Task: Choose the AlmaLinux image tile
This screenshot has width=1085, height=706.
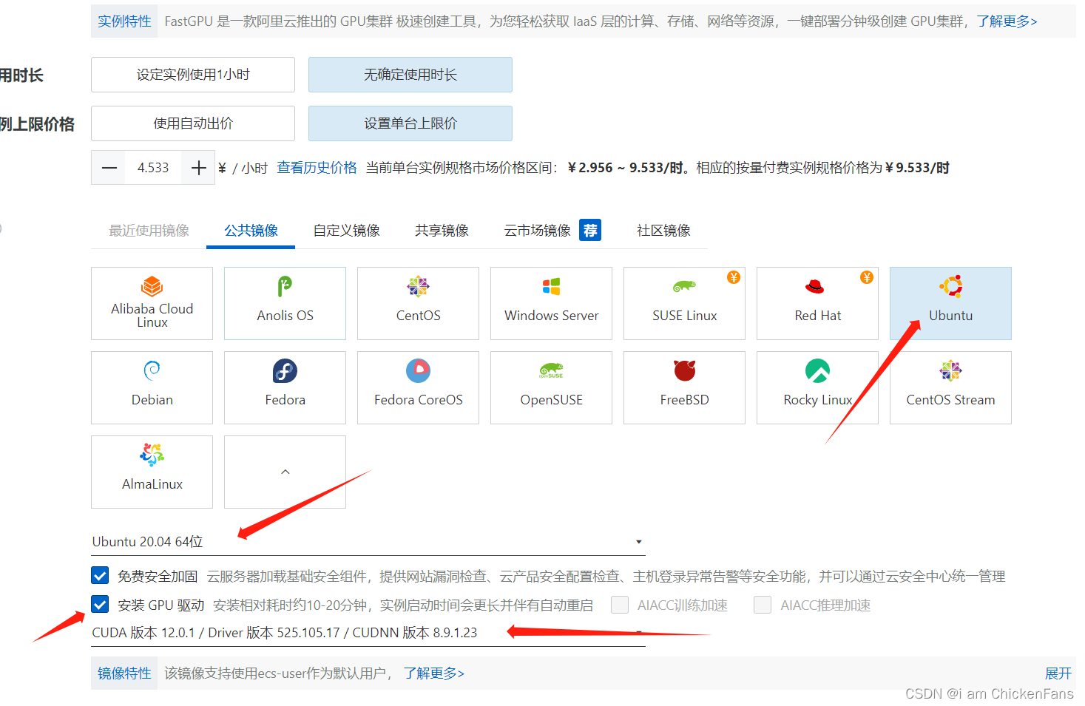Action: [x=152, y=472]
